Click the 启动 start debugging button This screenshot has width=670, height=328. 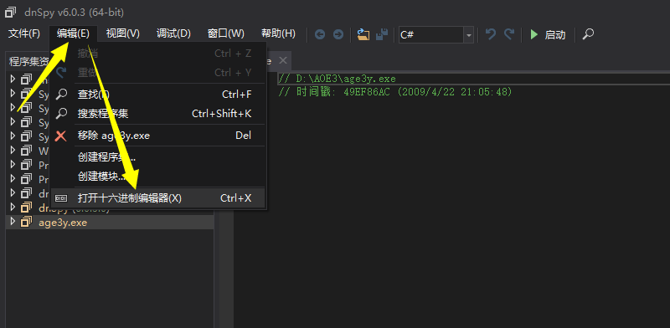click(548, 34)
